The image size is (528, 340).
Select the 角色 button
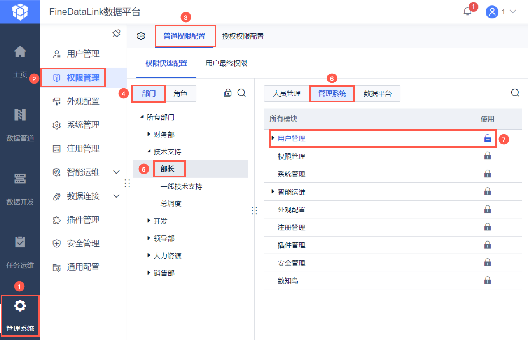180,93
